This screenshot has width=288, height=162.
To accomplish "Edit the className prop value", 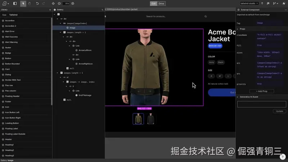I will click(x=270, y=37).
